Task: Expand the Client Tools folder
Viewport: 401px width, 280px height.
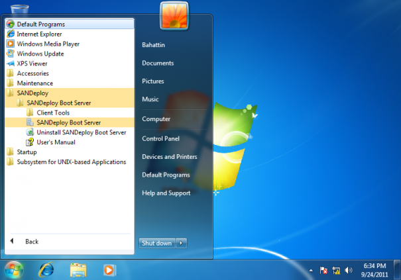Action: (x=70, y=113)
